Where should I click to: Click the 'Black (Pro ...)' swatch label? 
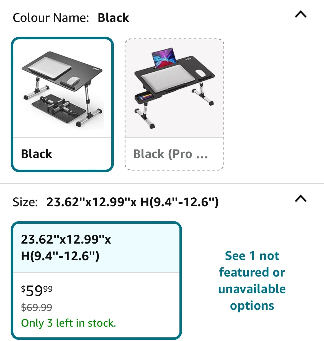click(170, 154)
